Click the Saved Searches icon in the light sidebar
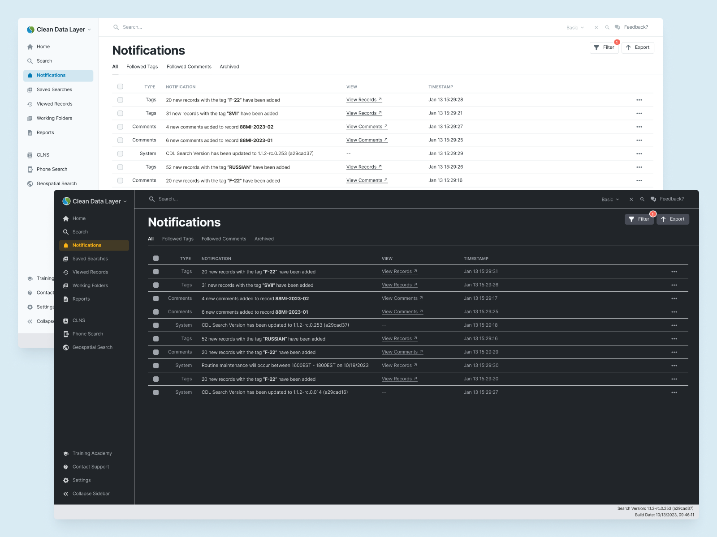Image resolution: width=717 pixels, height=537 pixels. [30, 89]
